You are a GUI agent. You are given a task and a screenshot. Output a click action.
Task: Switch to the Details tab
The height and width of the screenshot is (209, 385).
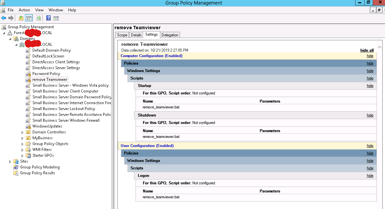[x=136, y=35]
